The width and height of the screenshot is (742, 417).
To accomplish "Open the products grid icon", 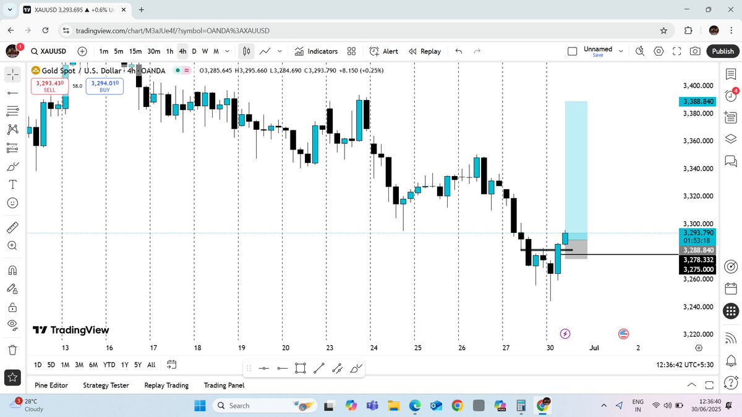I will pyautogui.click(x=730, y=311).
